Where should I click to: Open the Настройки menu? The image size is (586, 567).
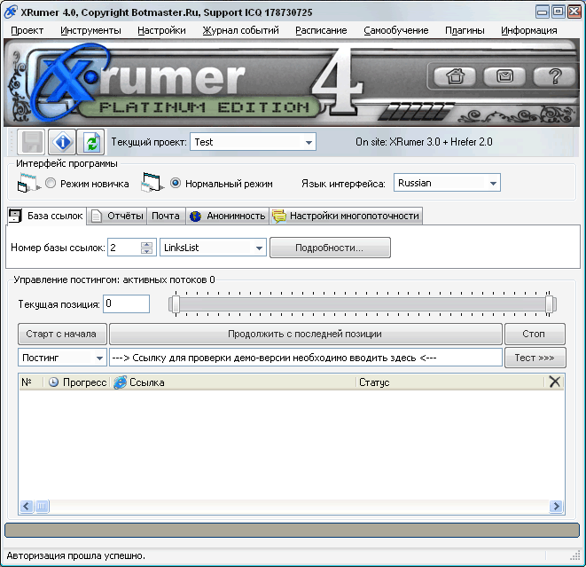tap(162, 31)
